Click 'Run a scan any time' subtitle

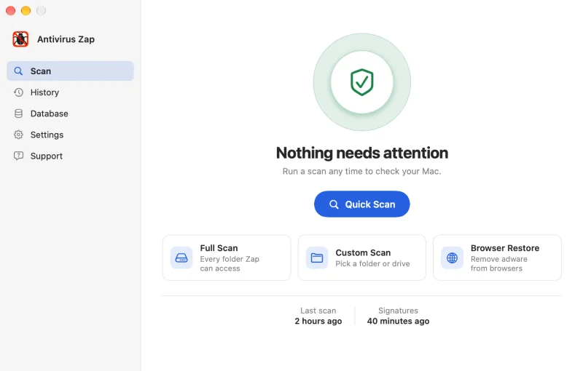(x=361, y=172)
